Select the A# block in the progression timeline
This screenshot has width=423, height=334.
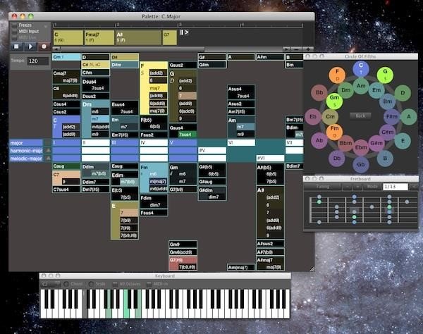(138, 37)
